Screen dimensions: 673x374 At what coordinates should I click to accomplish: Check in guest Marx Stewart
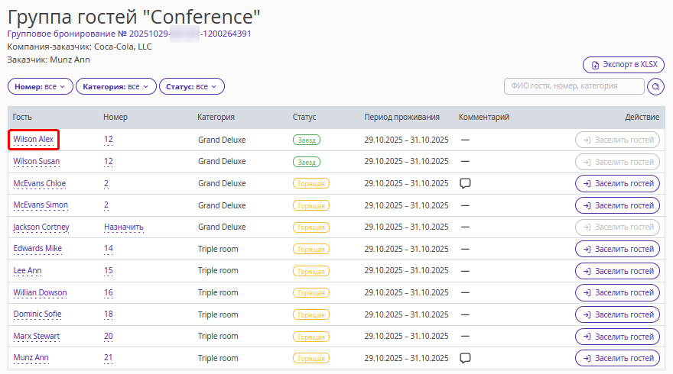(x=617, y=337)
